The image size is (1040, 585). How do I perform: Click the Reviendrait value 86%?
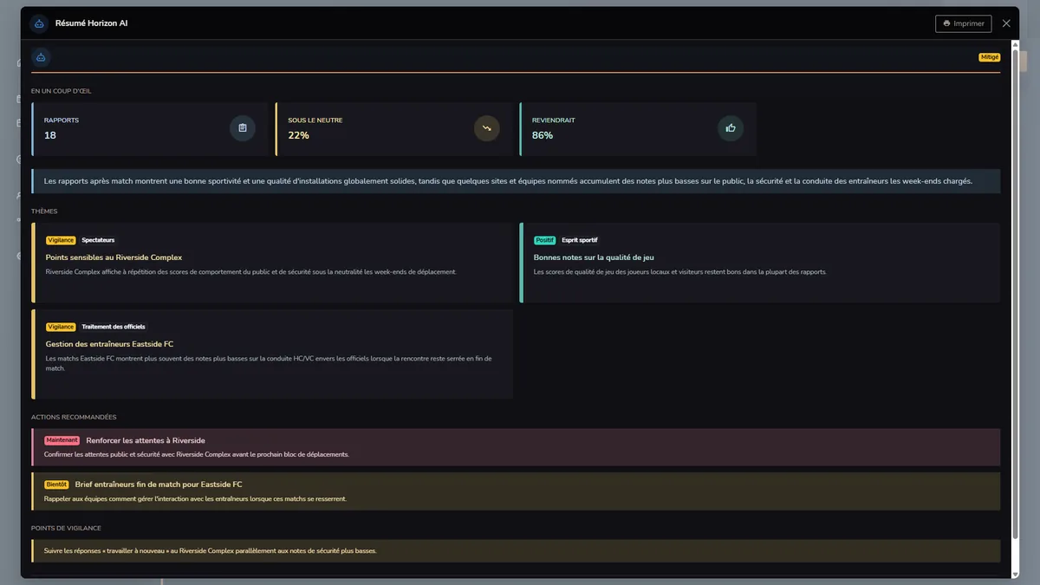click(543, 135)
